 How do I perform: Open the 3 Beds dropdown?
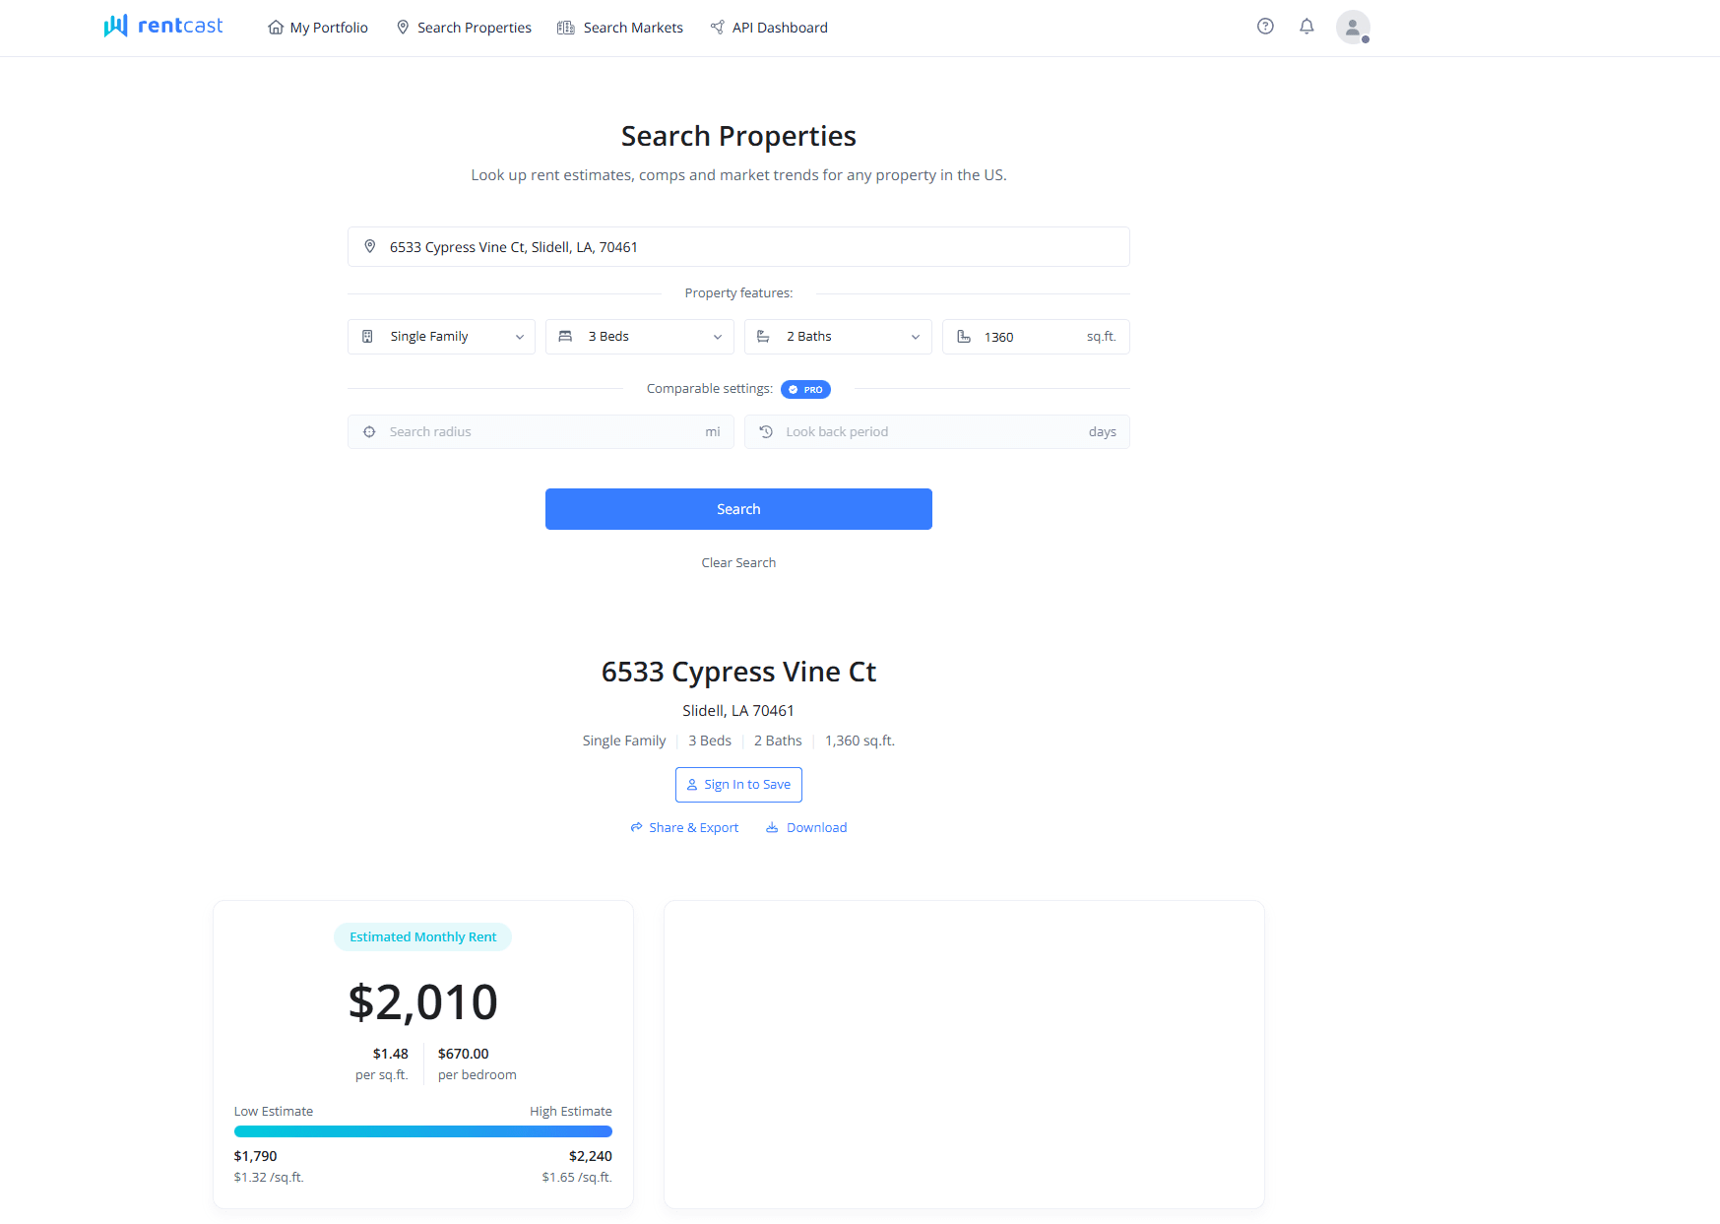(x=639, y=337)
